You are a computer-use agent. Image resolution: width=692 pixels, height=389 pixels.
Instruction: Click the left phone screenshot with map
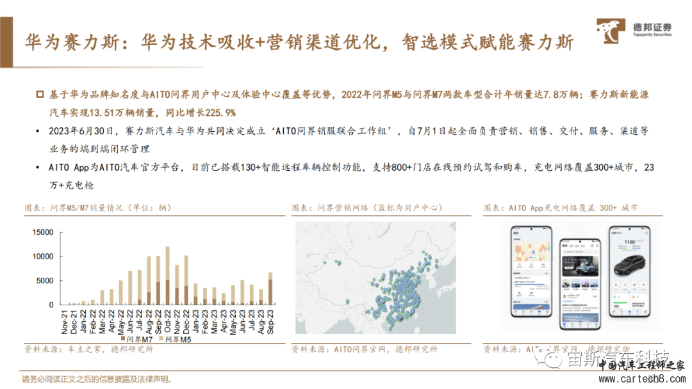click(531, 272)
